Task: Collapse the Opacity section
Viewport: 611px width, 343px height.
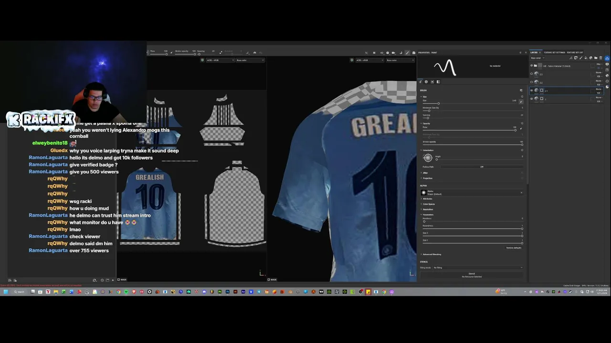Action: point(421,123)
